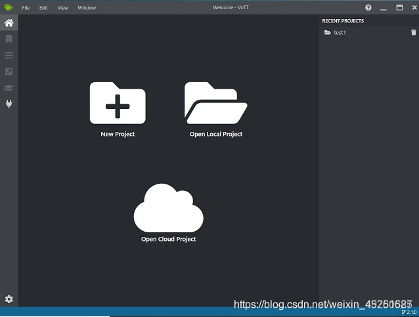Image resolution: width=419 pixels, height=317 pixels.
Task: Open application settings gear icon
Action: pos(9,299)
